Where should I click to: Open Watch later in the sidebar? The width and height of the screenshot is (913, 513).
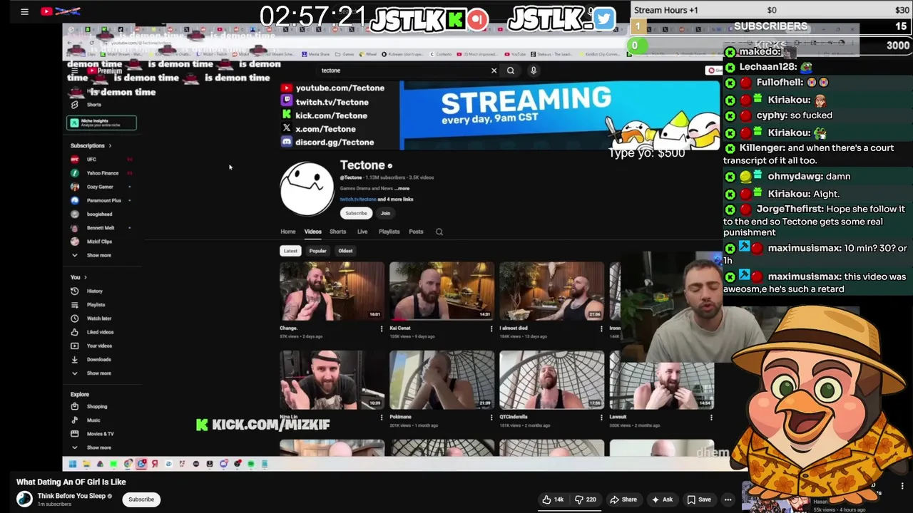coord(98,318)
